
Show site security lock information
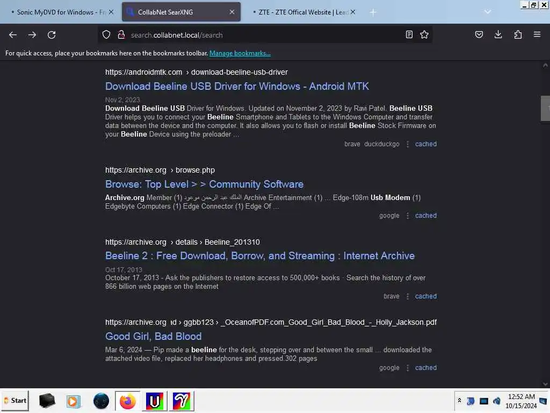(x=121, y=34)
